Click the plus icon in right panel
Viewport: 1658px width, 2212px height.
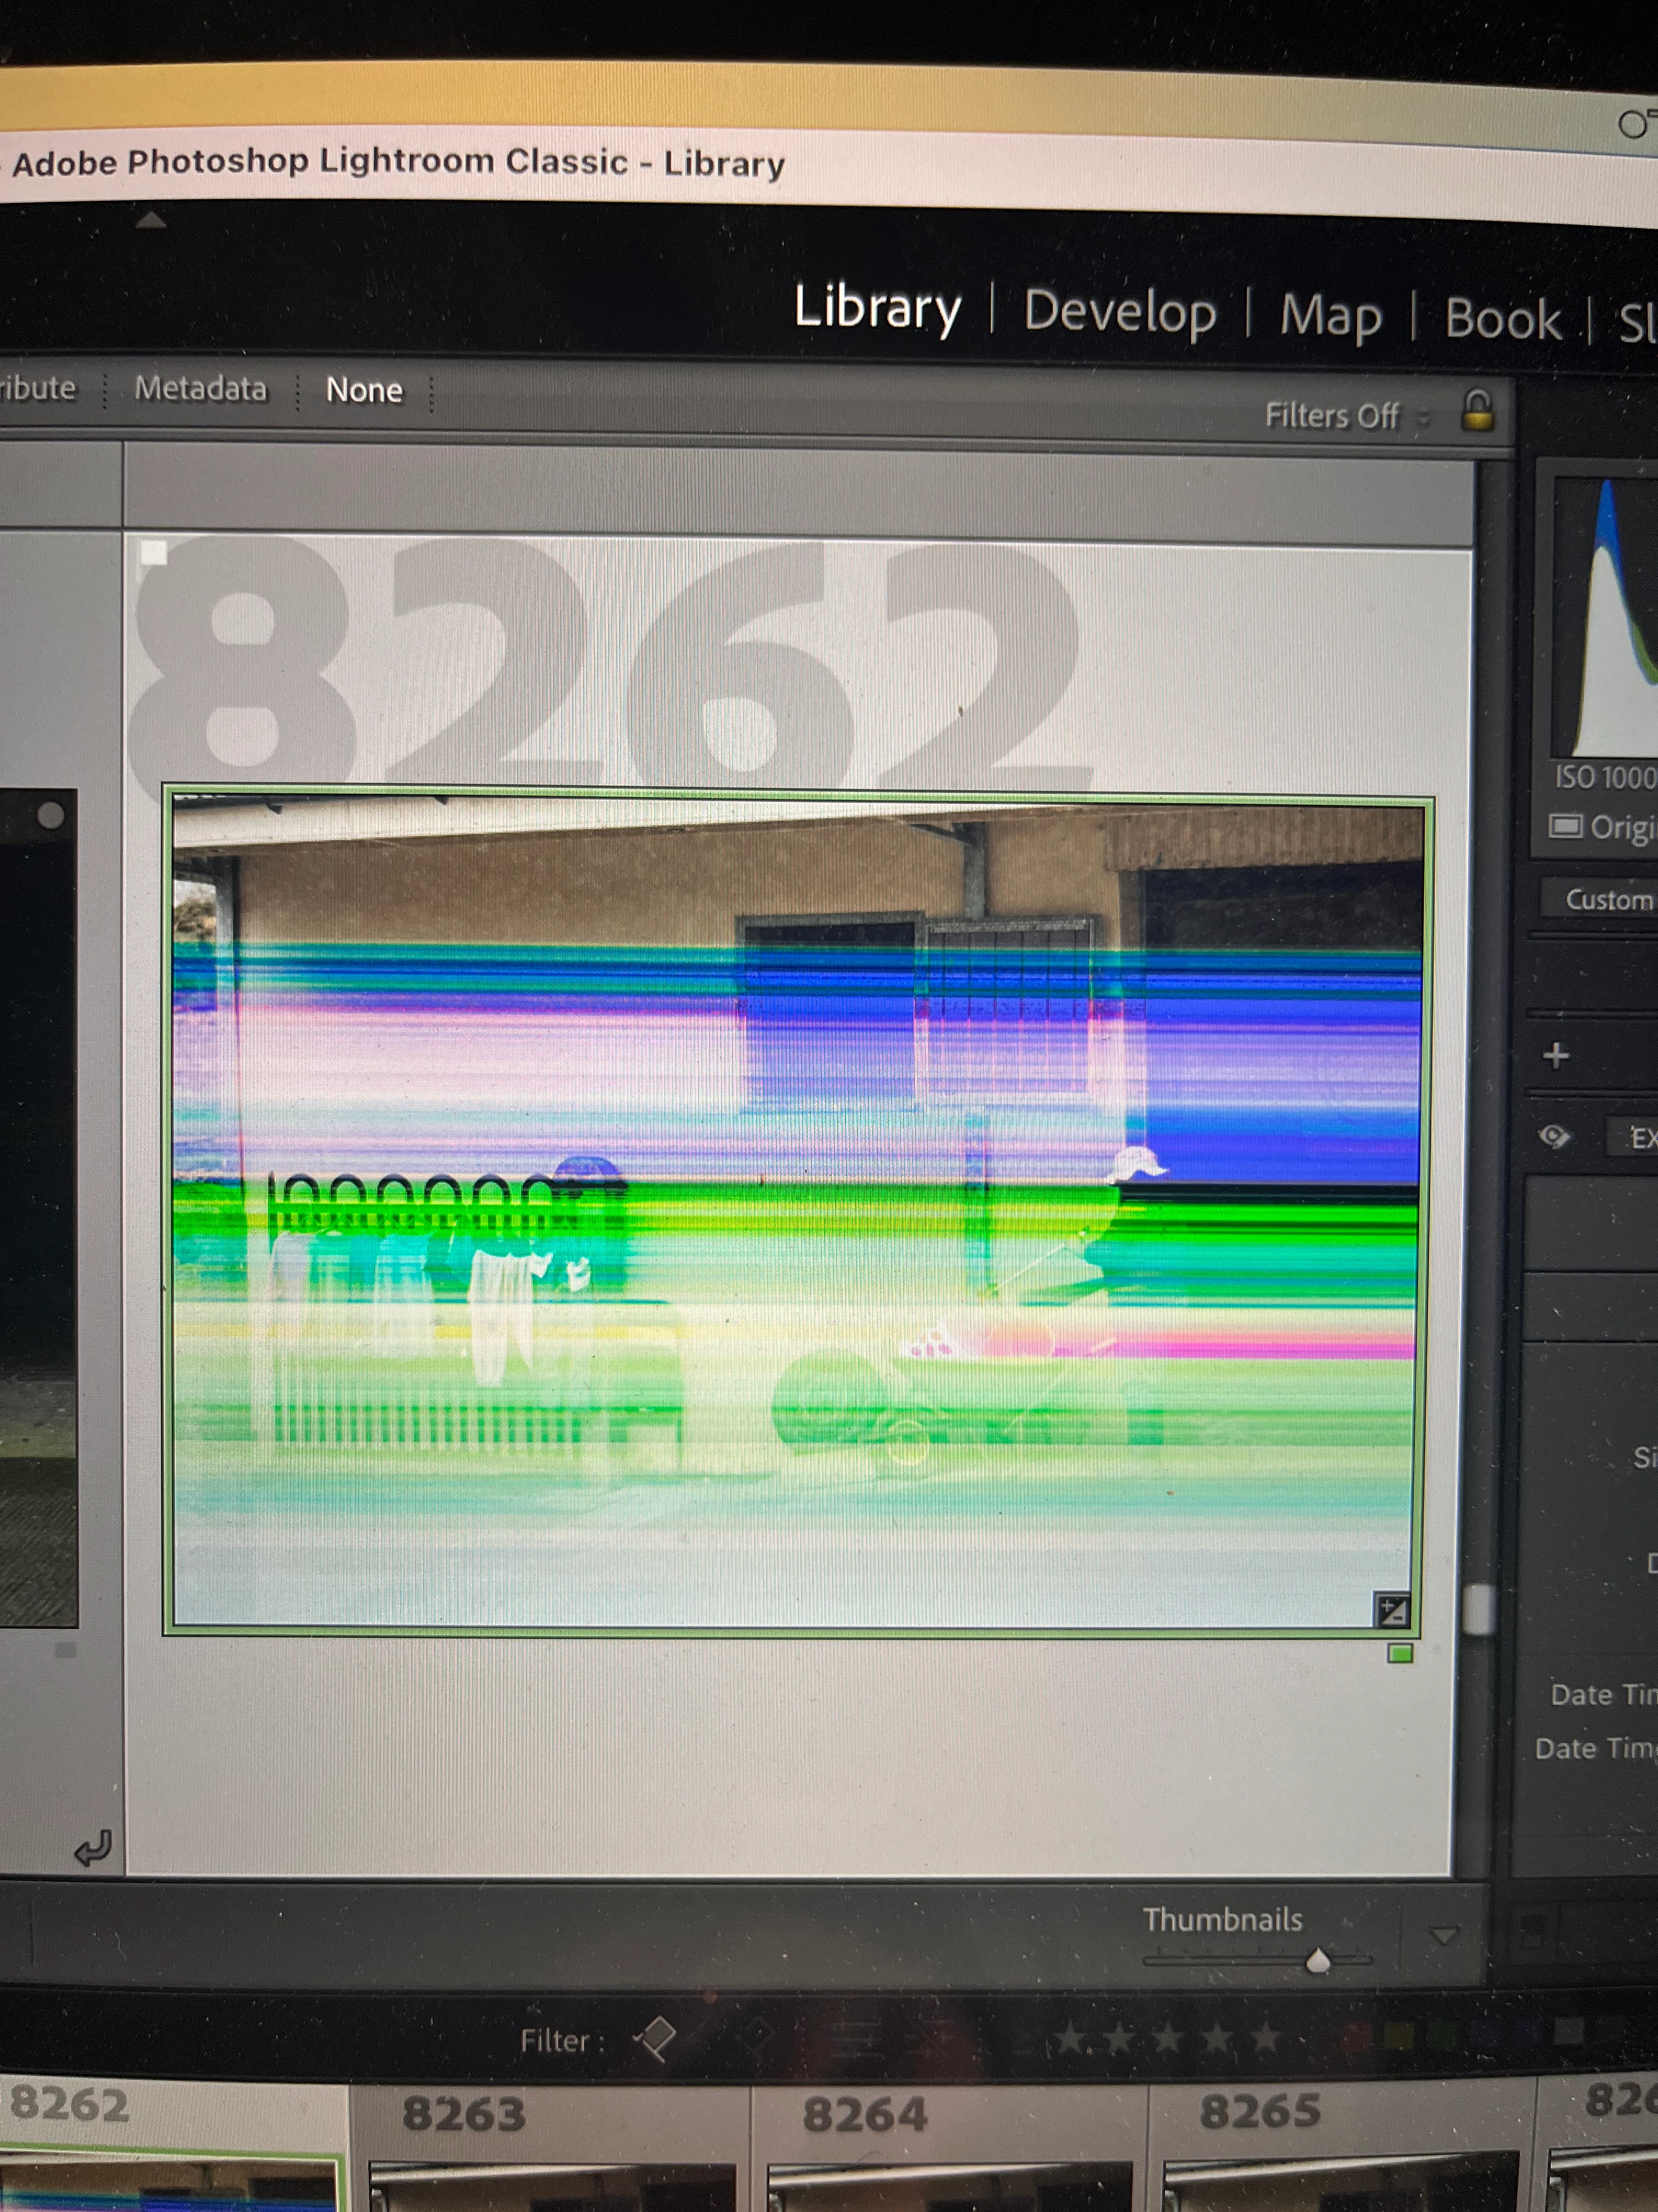tap(1556, 1055)
